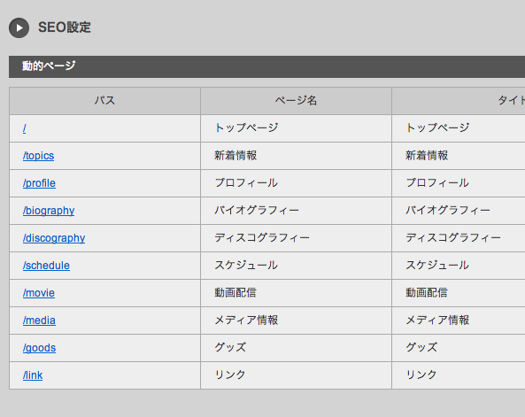Click the SEO設定 page heading
Viewport: 525px width, 417px height.
(65, 27)
